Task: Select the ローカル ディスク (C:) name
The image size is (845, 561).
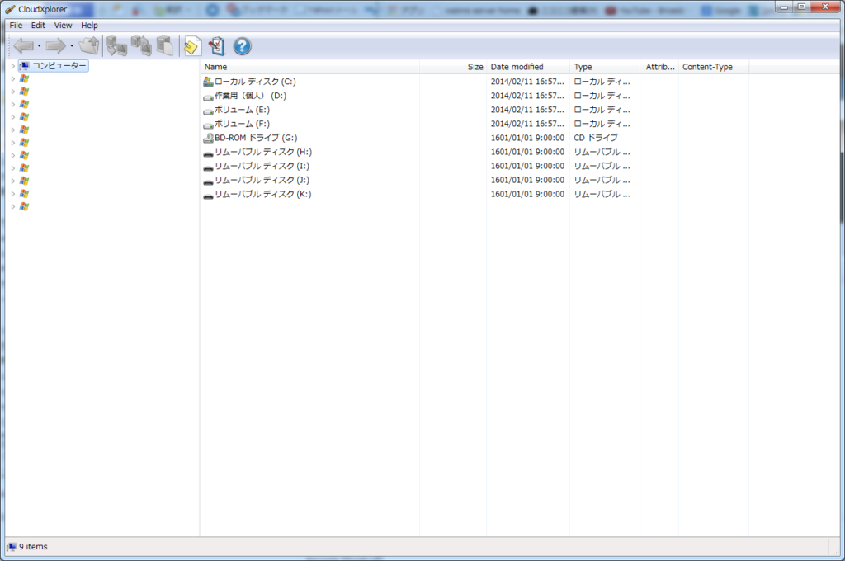Action: 256,82
